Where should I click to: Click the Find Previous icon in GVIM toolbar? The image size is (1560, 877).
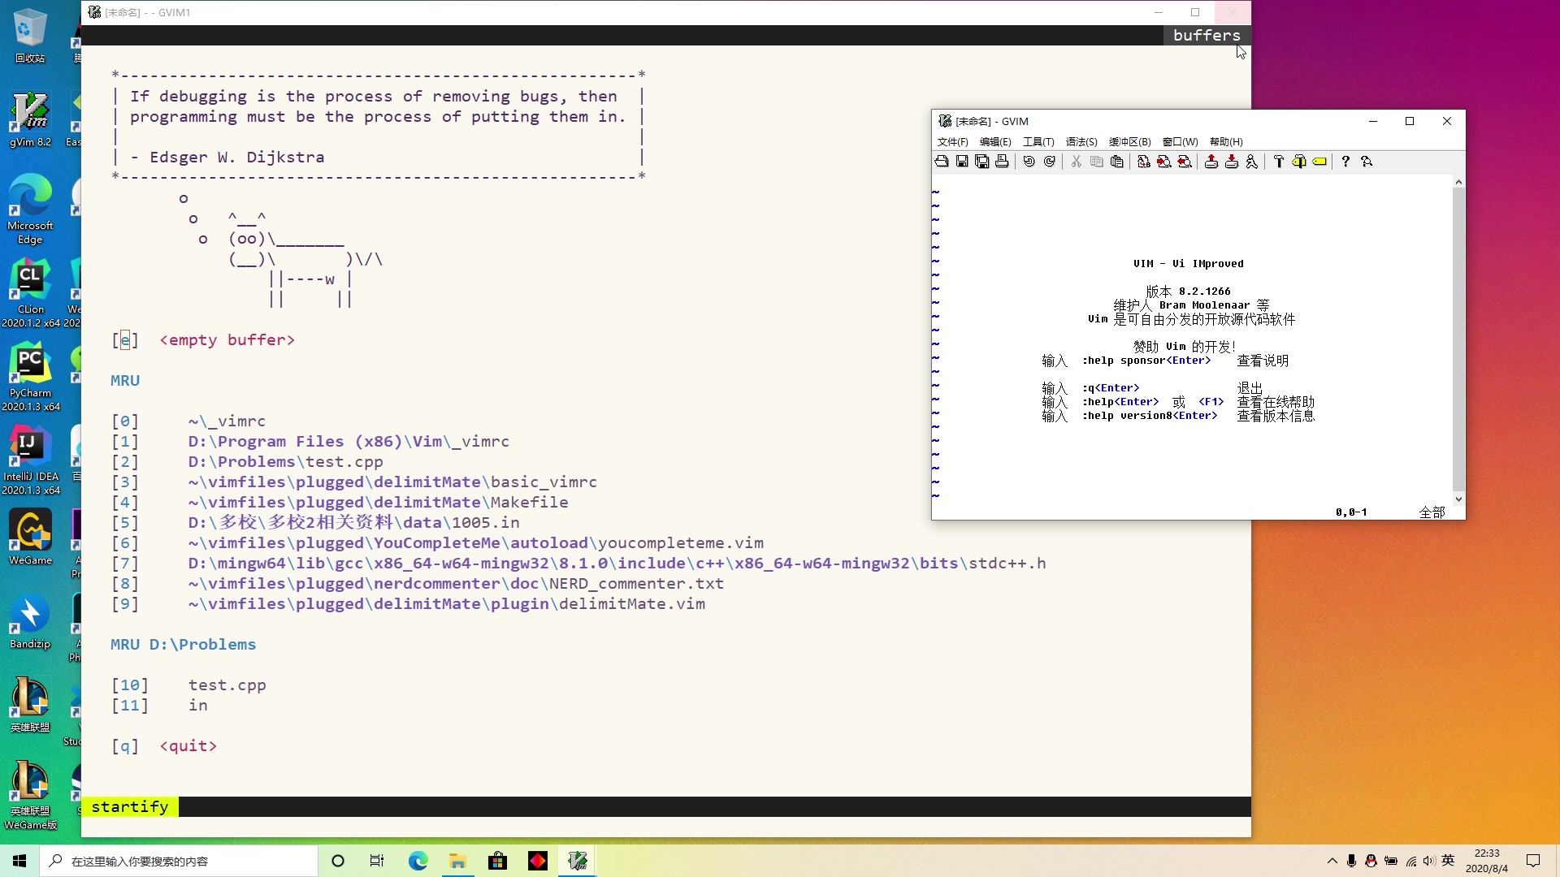click(1185, 162)
